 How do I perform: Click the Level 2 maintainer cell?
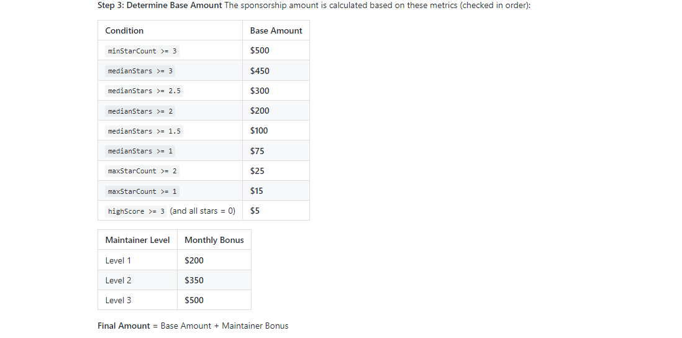point(118,280)
